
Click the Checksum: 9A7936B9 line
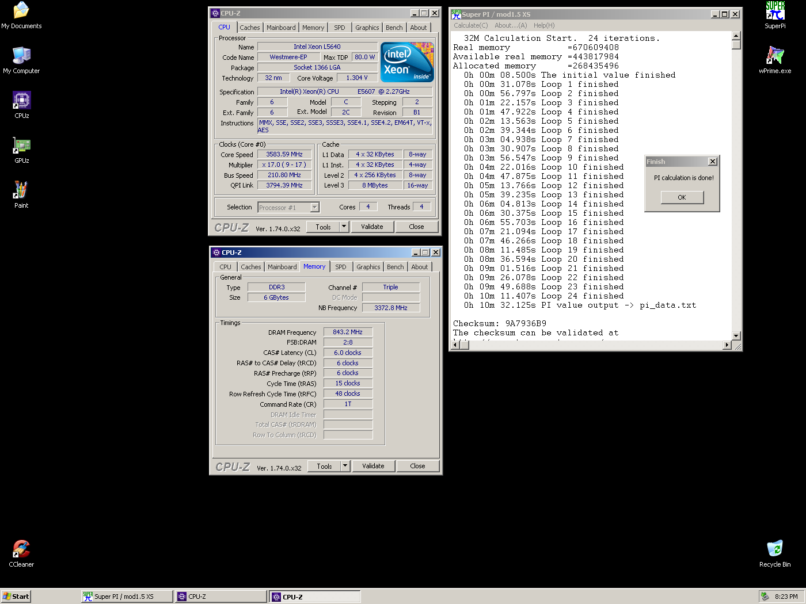coord(500,323)
